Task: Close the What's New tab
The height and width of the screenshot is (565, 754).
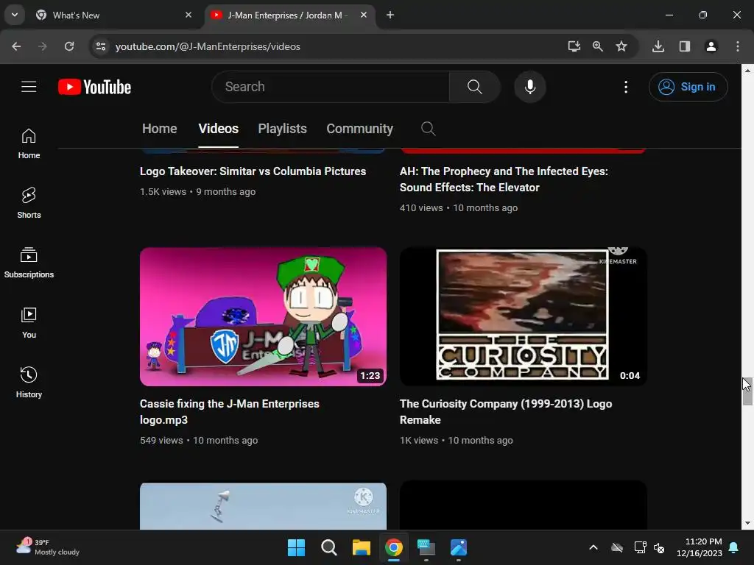Action: pos(188,15)
